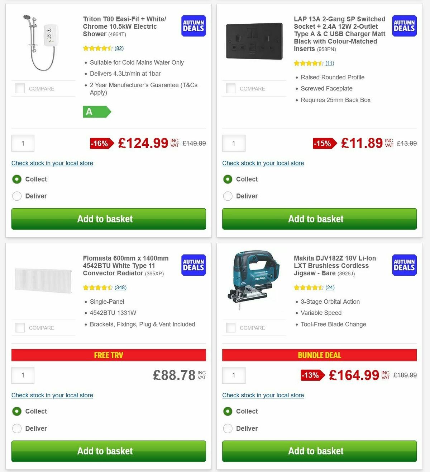
Task: Check stock locally for the Flomasta radiator
Action: point(52,395)
